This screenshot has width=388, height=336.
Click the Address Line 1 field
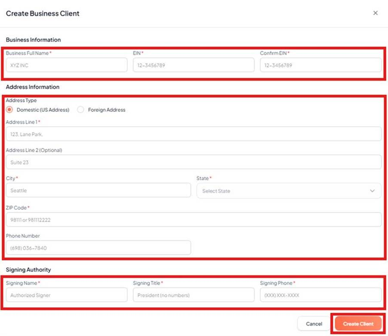point(194,134)
